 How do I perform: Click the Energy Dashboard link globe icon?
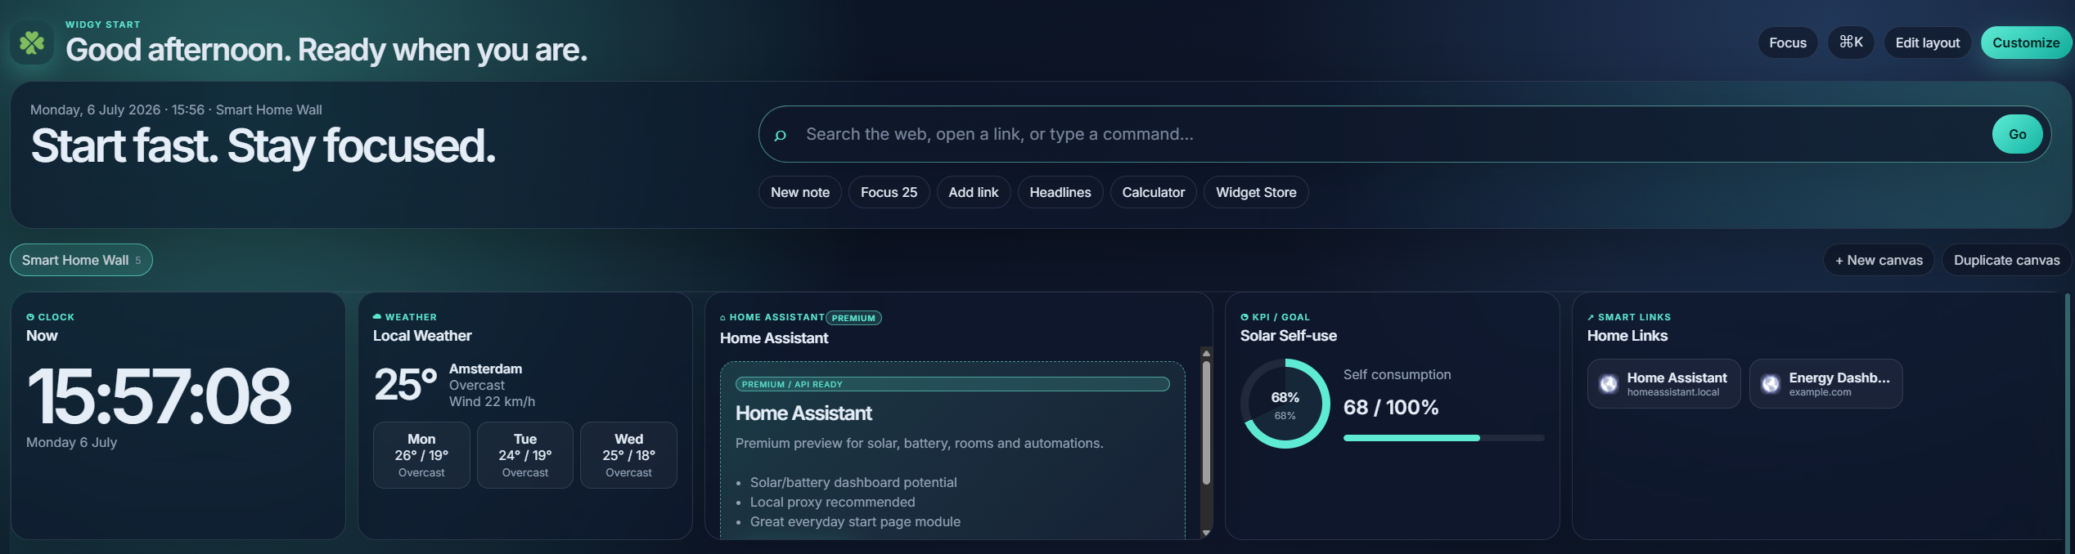tap(1771, 384)
